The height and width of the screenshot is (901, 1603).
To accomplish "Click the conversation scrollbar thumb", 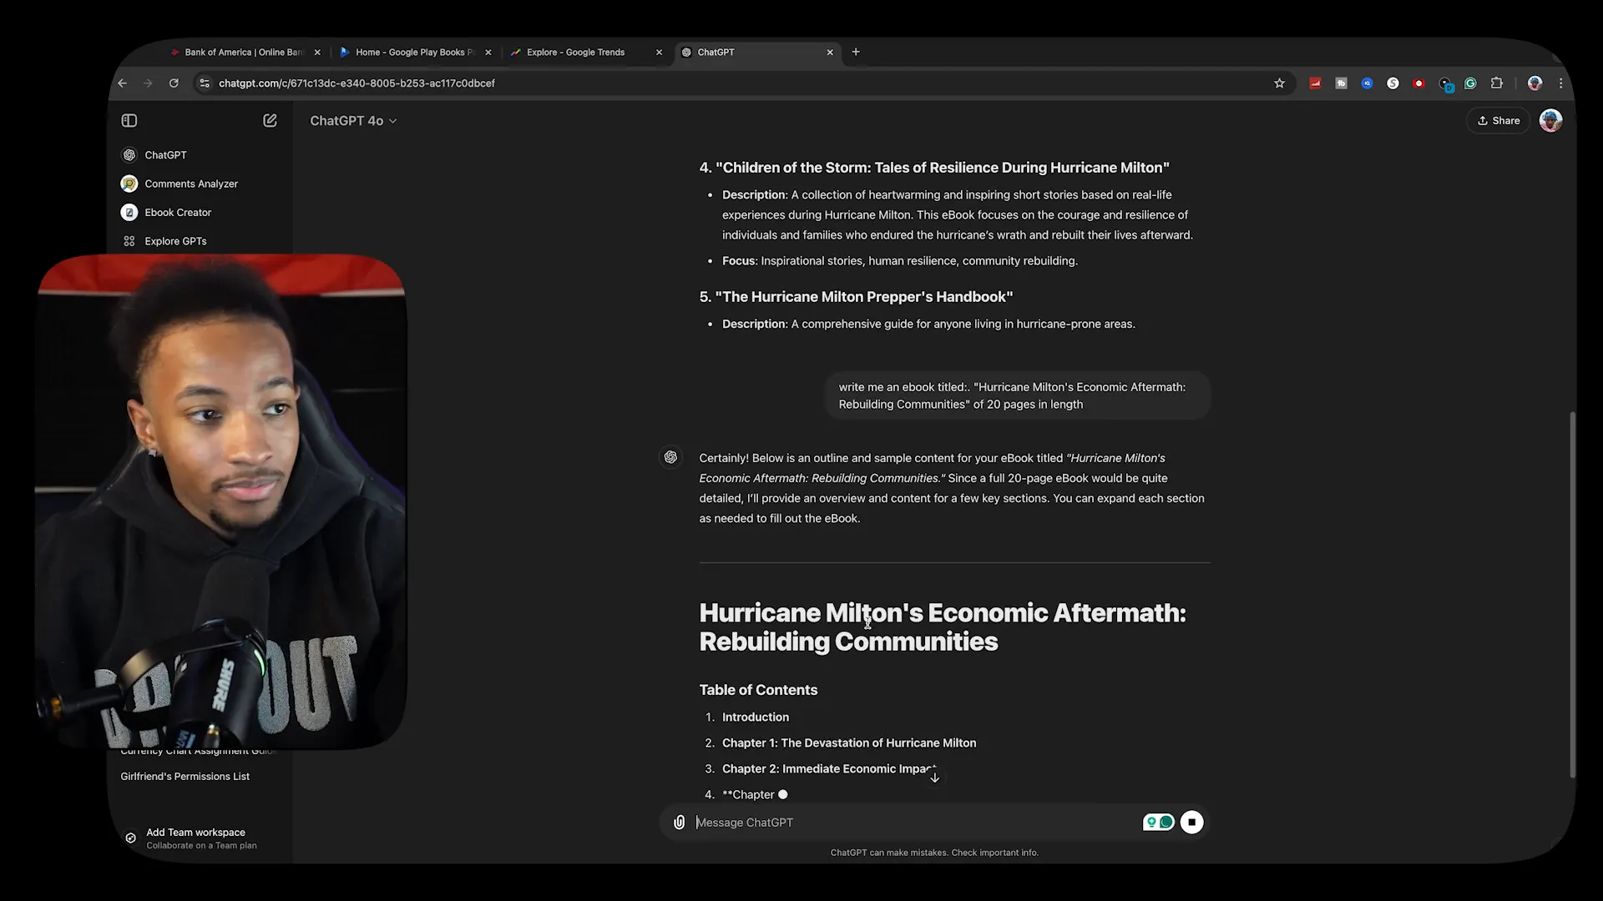I will point(1573,594).
